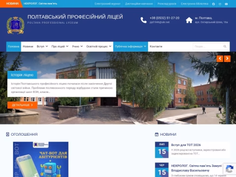The height and width of the screenshot is (177, 236).
Task: Expand the Про ліцей menu
Action: coord(60,47)
